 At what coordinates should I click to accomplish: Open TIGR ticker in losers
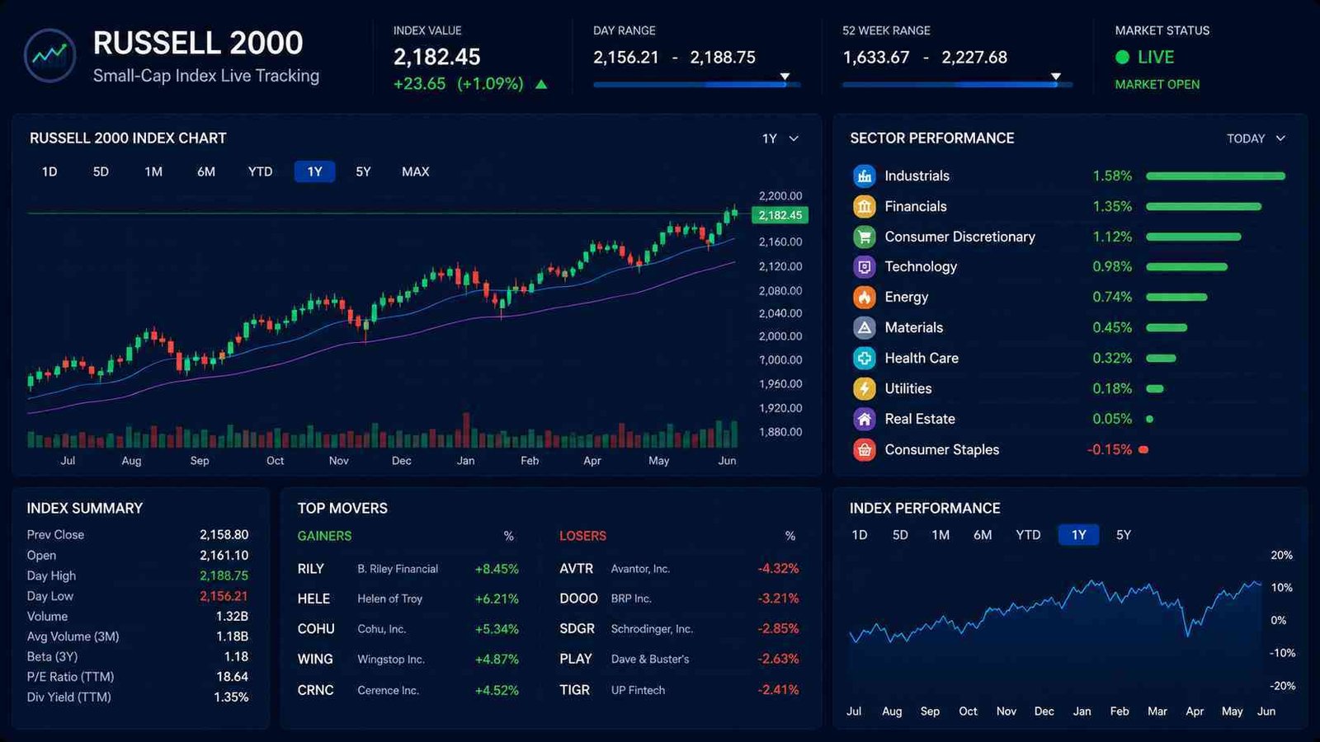tap(574, 690)
